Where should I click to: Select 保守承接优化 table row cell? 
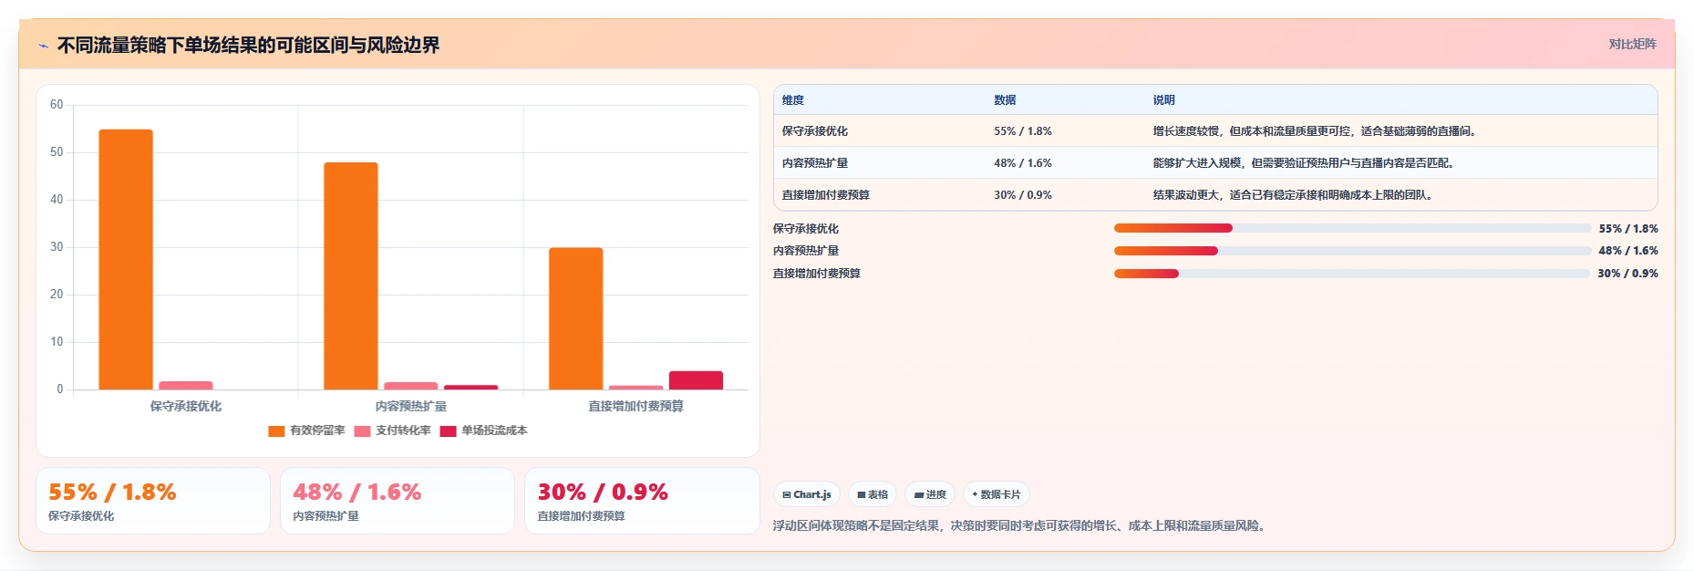[x=815, y=131]
